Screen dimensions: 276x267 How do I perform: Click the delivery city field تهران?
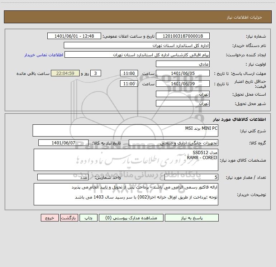click(x=183, y=104)
